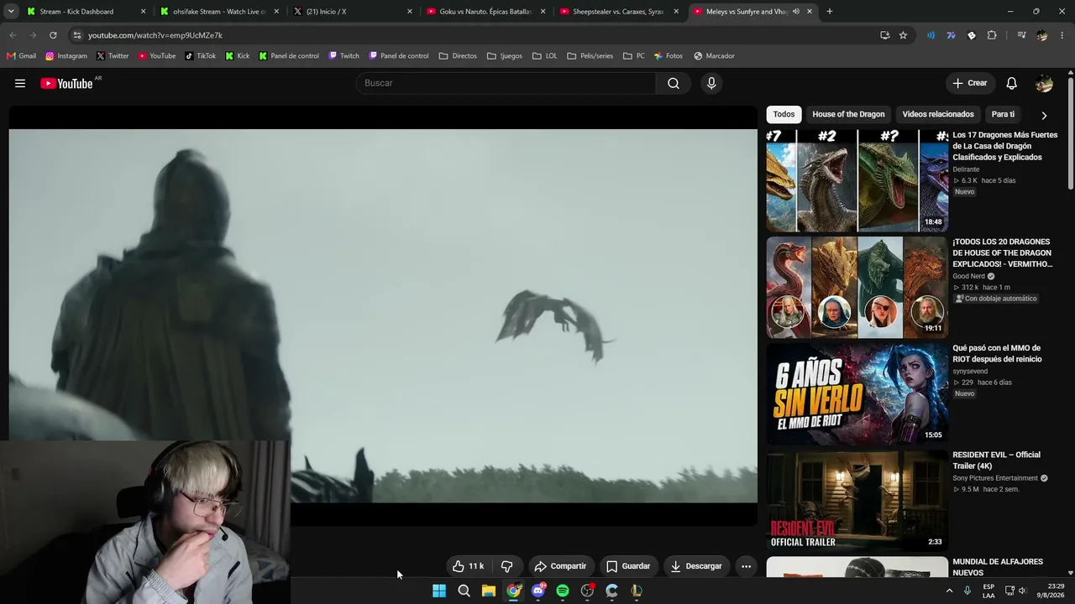
Task: Open Discord from the taskbar
Action: (x=538, y=591)
